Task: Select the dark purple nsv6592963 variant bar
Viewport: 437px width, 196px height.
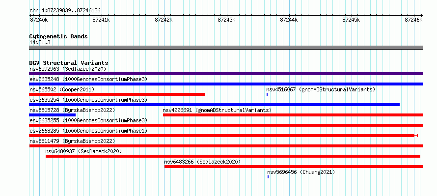Action: click(226, 74)
